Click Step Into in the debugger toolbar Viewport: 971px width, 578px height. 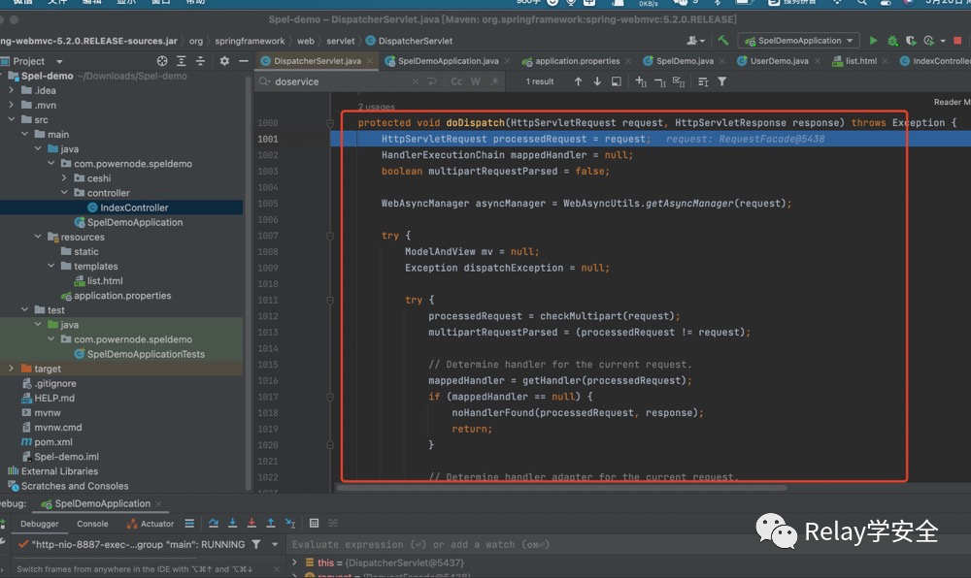click(233, 524)
